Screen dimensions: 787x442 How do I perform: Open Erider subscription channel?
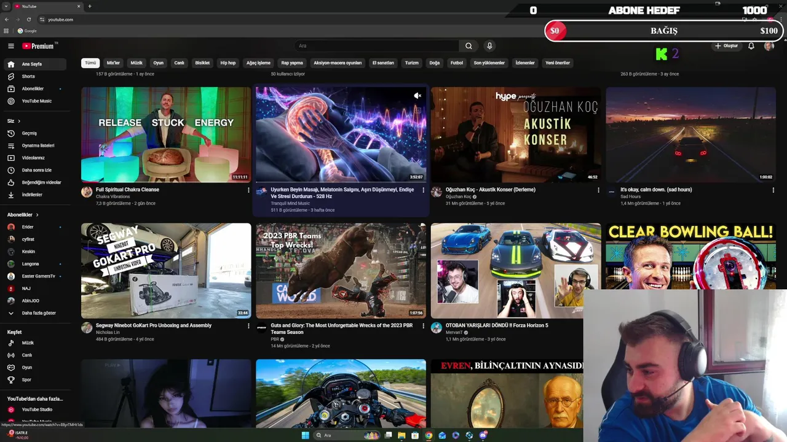[35, 227]
